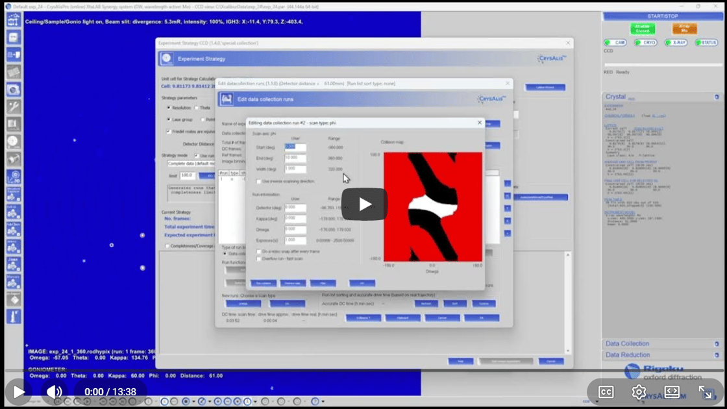This screenshot has height=409, width=727.
Task: Mute the video using speaker icon
Action: click(55, 391)
